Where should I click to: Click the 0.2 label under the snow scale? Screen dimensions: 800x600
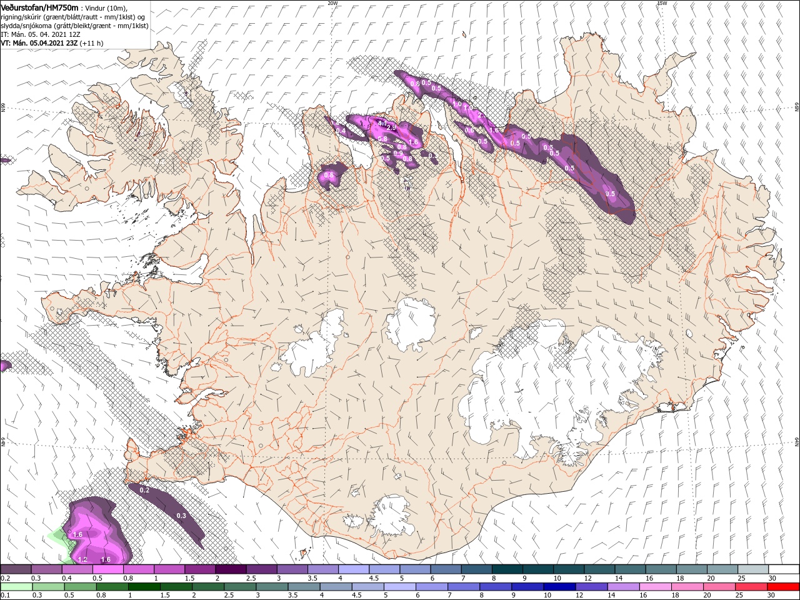4,578
